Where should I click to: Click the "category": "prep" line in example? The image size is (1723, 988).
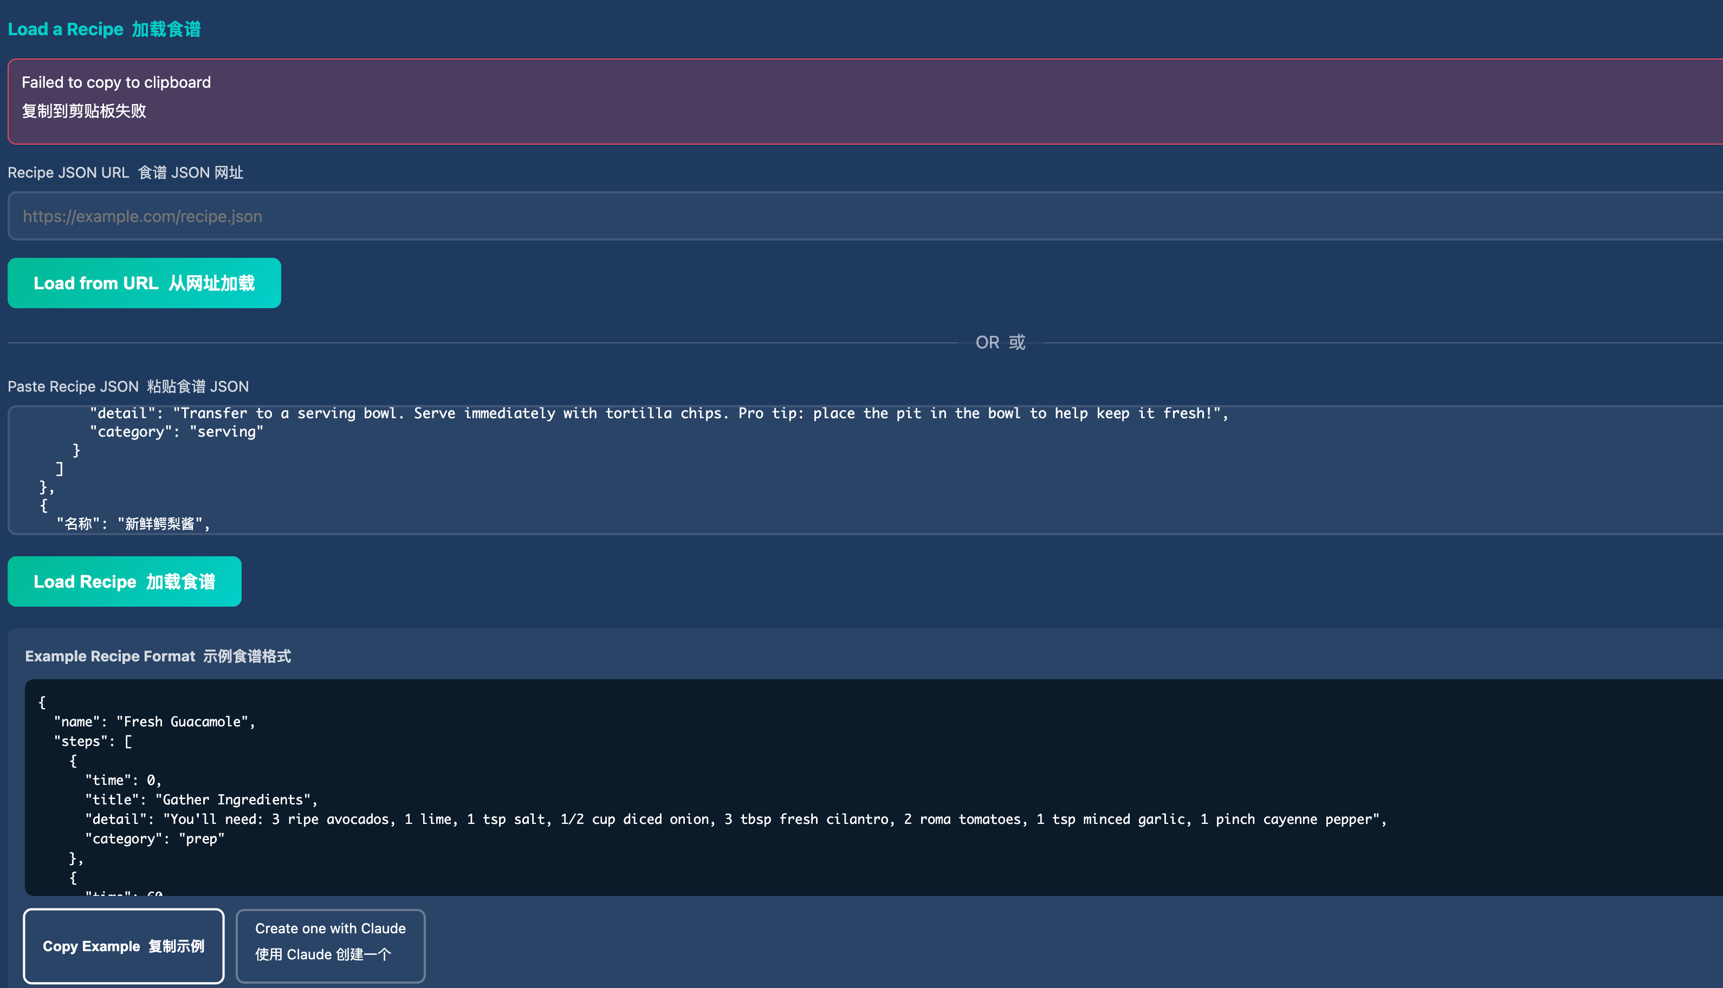coord(155,838)
